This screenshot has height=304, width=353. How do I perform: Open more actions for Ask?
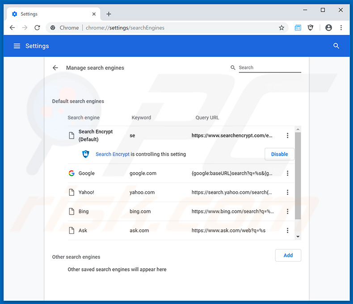point(287,230)
